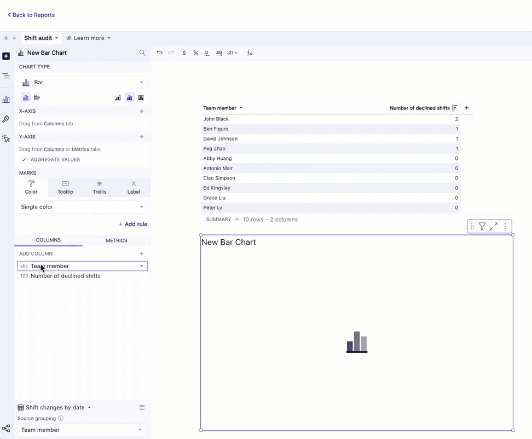532x439 pixels.
Task: Open the Team member column dropdown in Columns list
Action: [141, 266]
